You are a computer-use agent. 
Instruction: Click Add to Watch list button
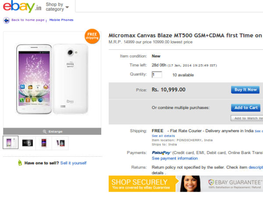(247, 118)
